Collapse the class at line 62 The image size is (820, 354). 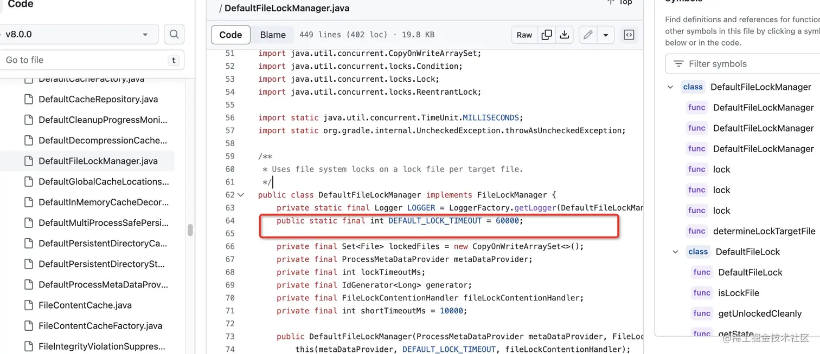241,195
